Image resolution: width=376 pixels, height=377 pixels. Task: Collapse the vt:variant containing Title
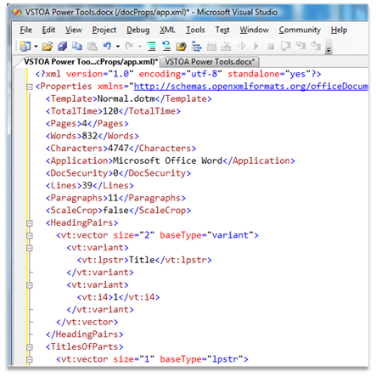(30, 248)
